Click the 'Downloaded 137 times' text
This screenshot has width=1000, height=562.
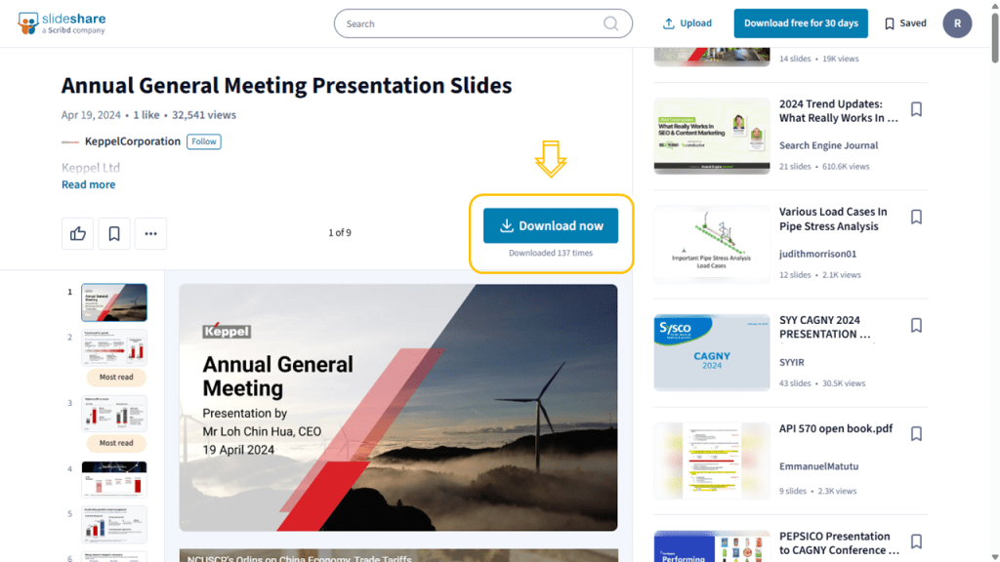tap(551, 253)
